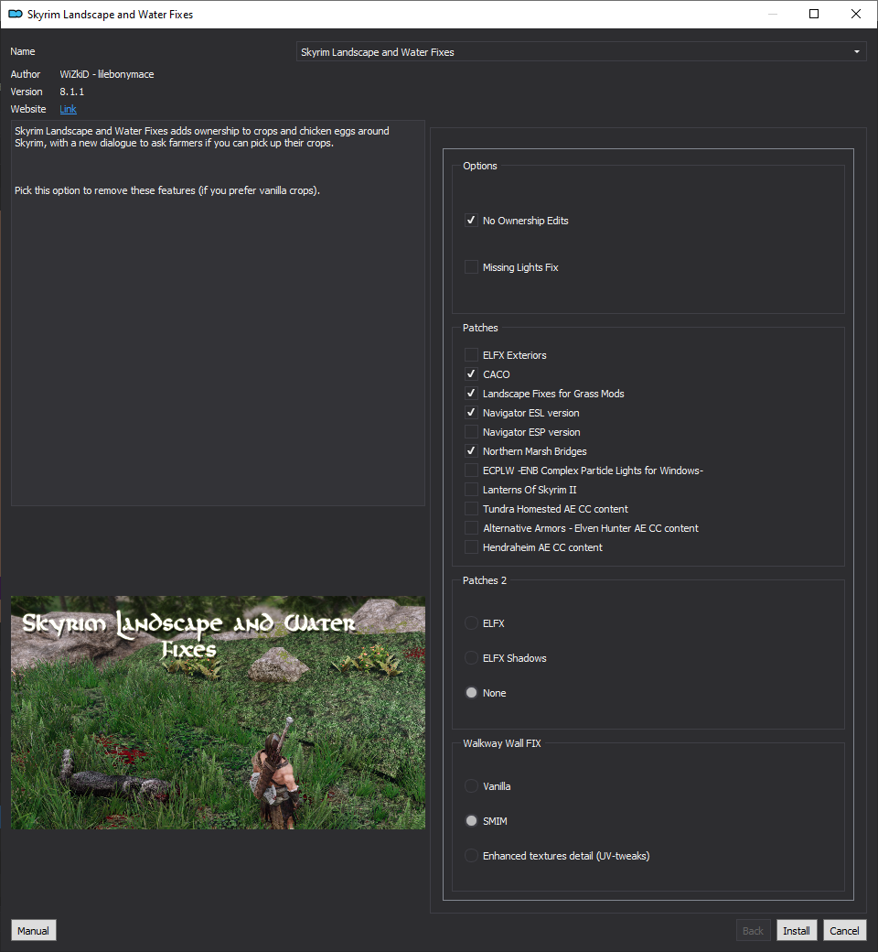Tick Tundra Homested AE CC content
The image size is (878, 952).
(x=471, y=509)
